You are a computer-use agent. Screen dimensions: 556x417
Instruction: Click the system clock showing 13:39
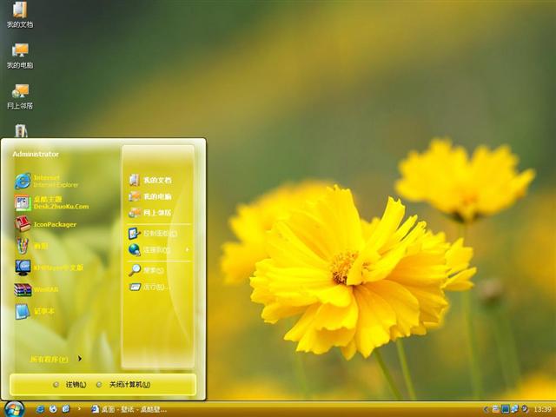click(x=542, y=408)
